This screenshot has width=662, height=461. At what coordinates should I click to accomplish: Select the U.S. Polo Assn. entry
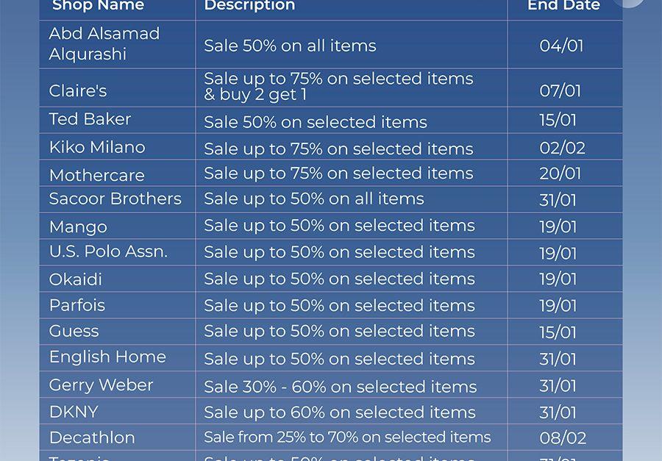(108, 251)
